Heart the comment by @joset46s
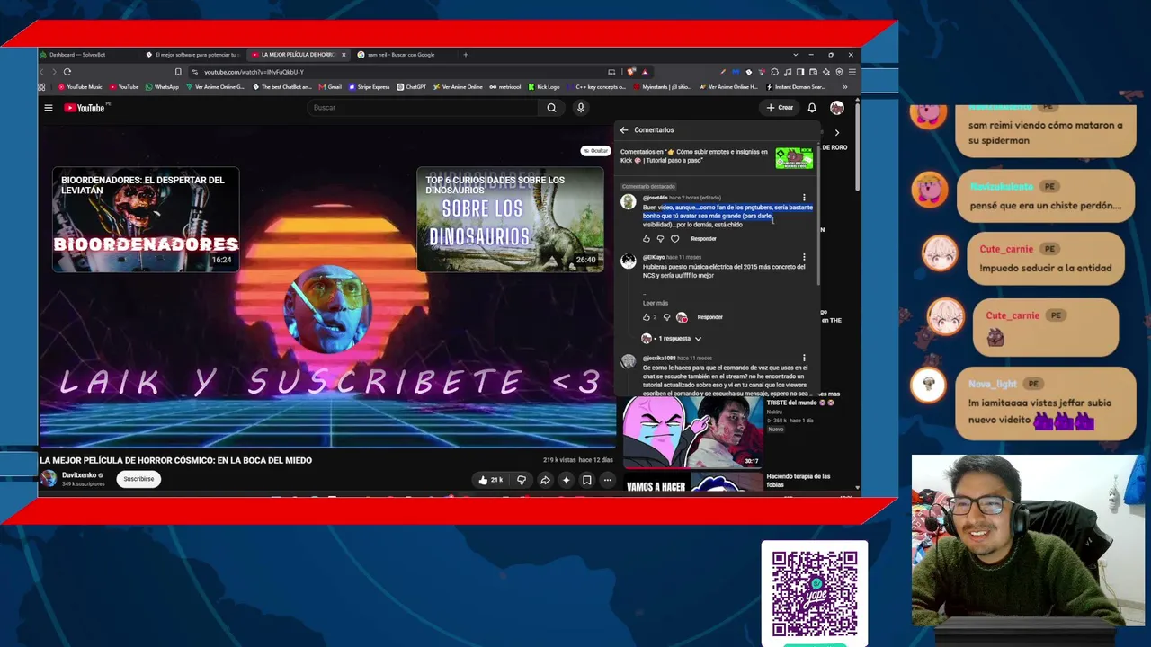The height and width of the screenshot is (647, 1151). point(674,239)
